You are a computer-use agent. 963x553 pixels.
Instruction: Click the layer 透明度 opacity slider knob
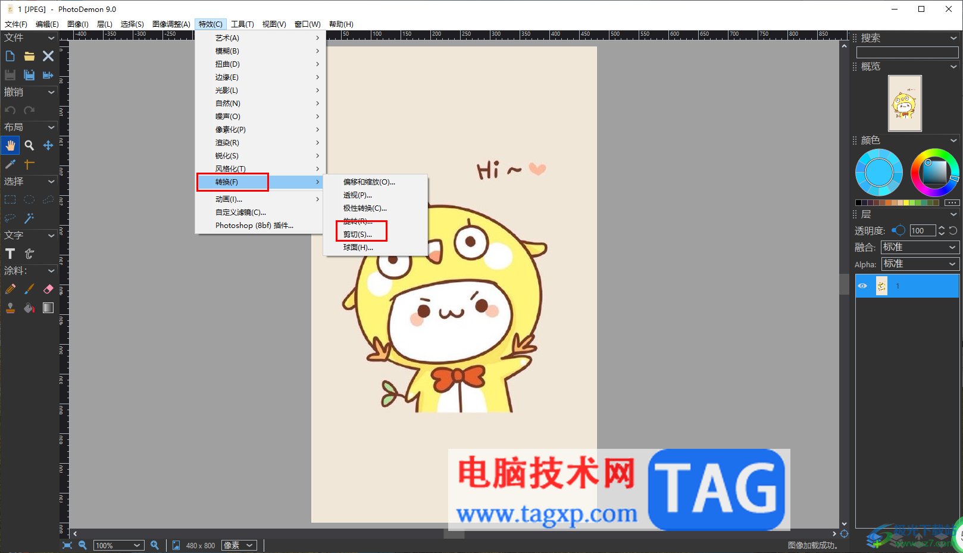click(901, 230)
